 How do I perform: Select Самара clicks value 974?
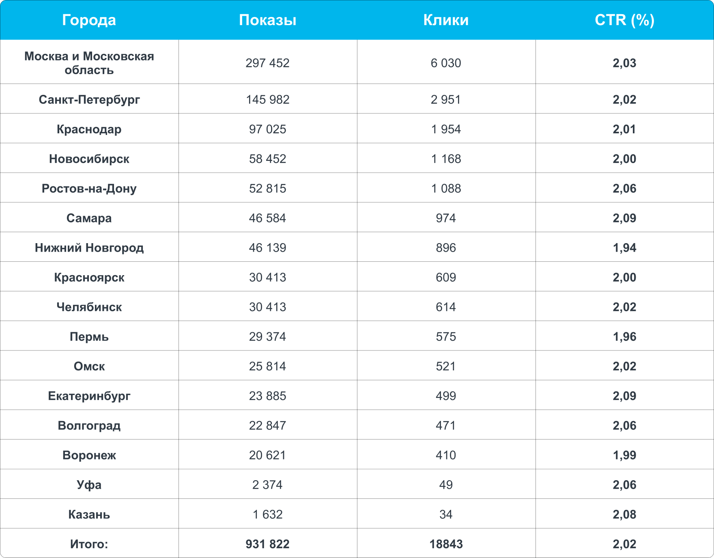tap(446, 218)
